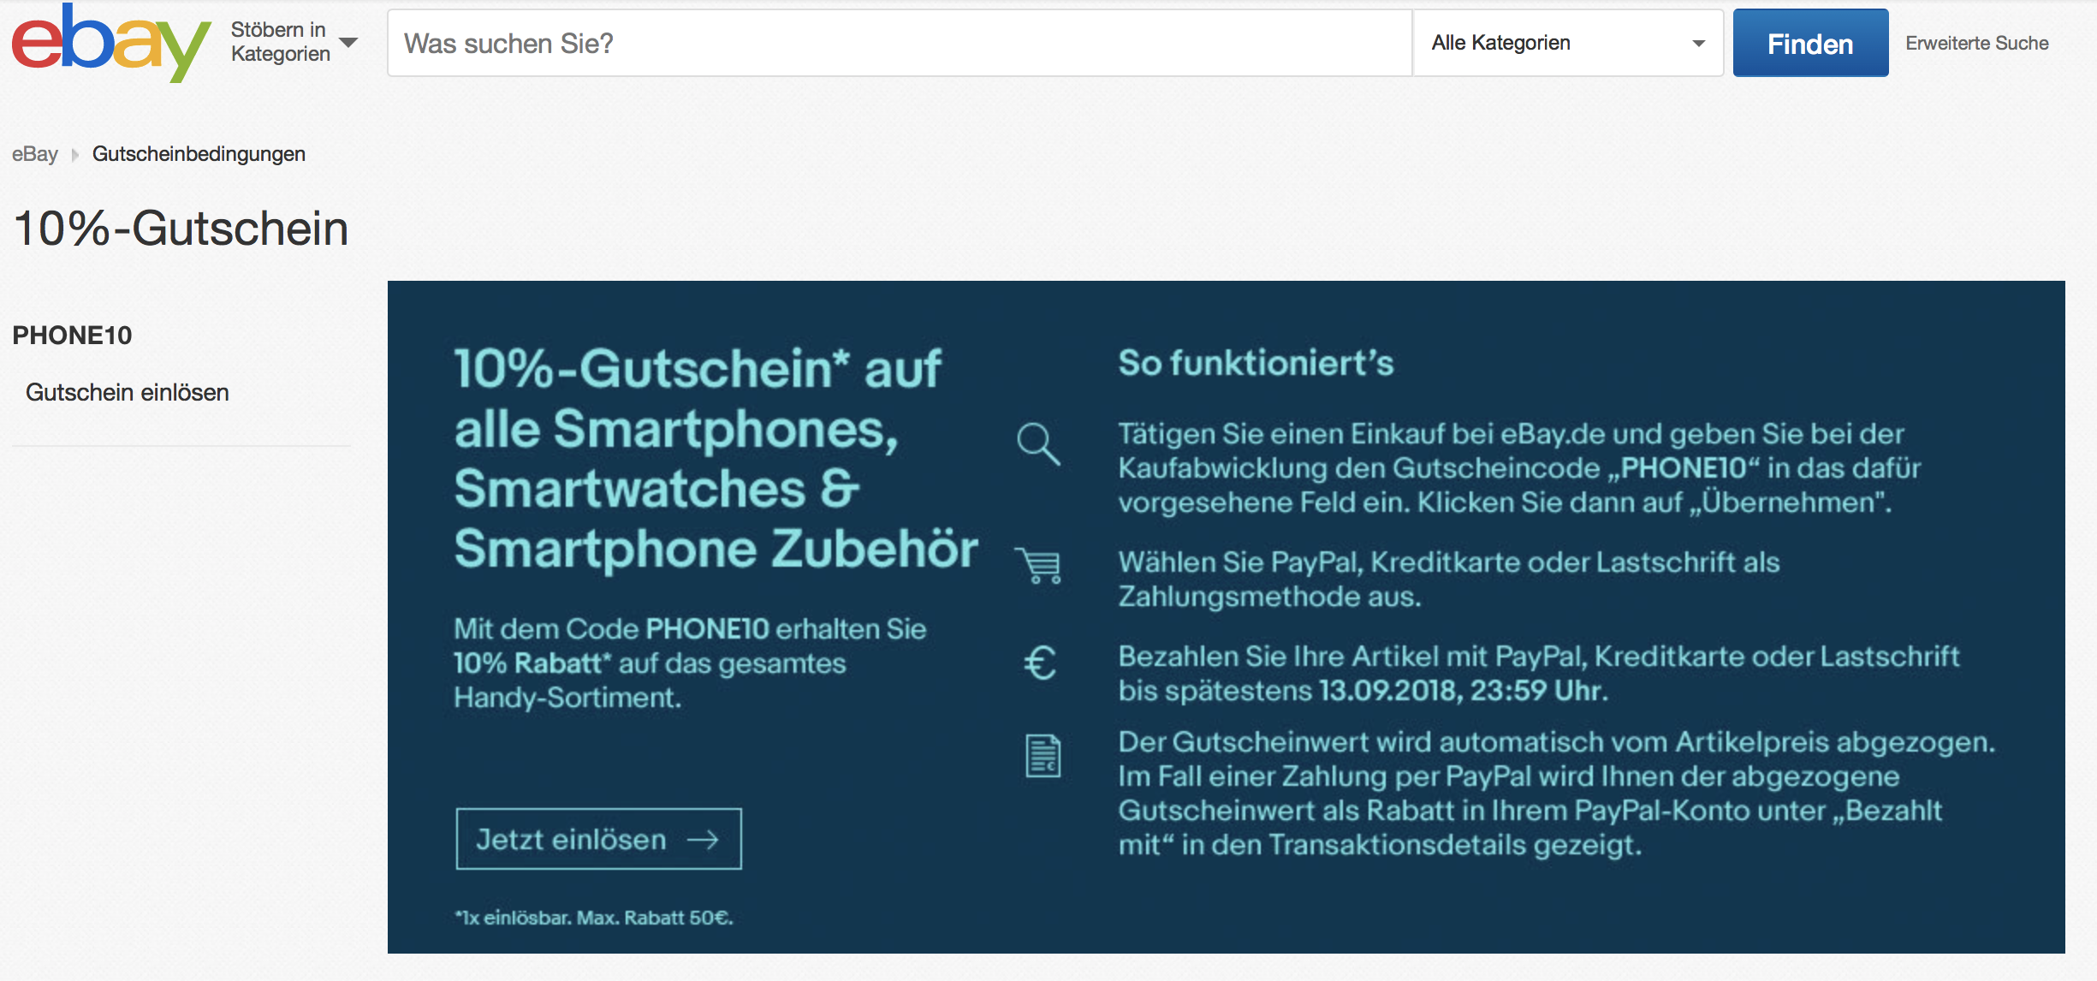Click the So funktioniert's heading

click(x=1256, y=363)
